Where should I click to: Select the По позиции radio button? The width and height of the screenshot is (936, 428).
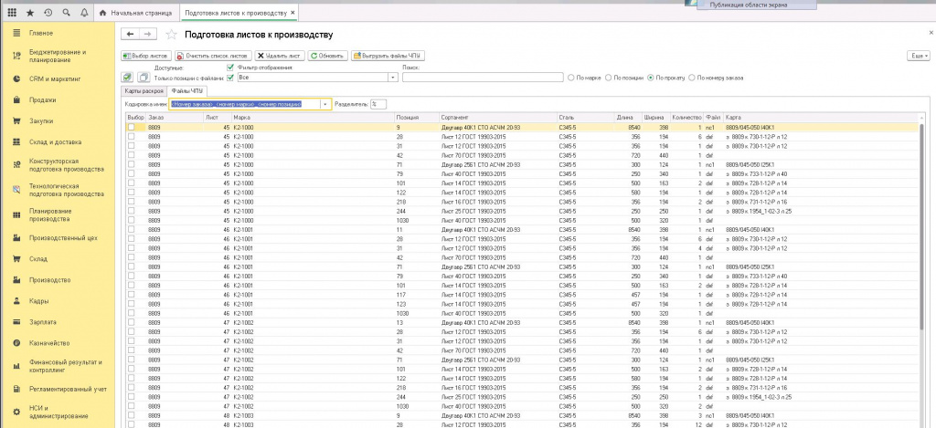pos(608,78)
